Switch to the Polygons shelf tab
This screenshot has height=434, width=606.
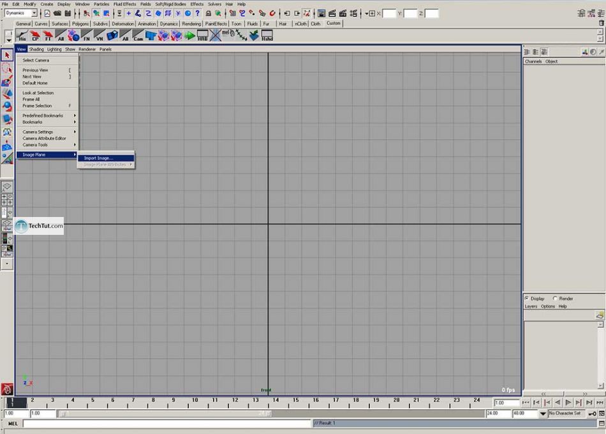80,24
